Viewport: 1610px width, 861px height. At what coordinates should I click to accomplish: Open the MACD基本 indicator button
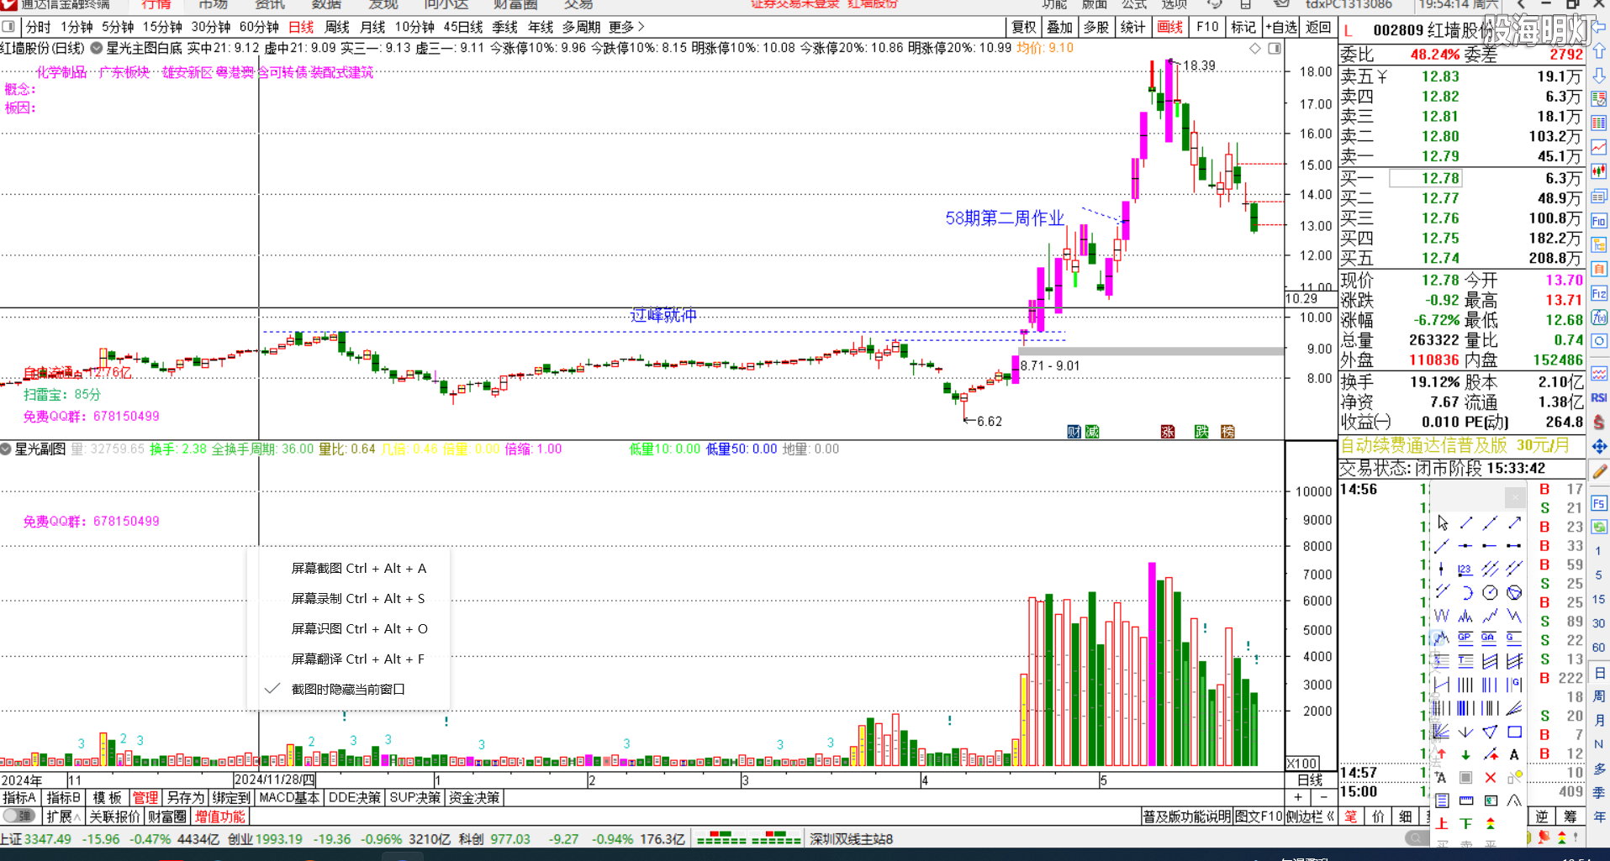[x=289, y=798]
